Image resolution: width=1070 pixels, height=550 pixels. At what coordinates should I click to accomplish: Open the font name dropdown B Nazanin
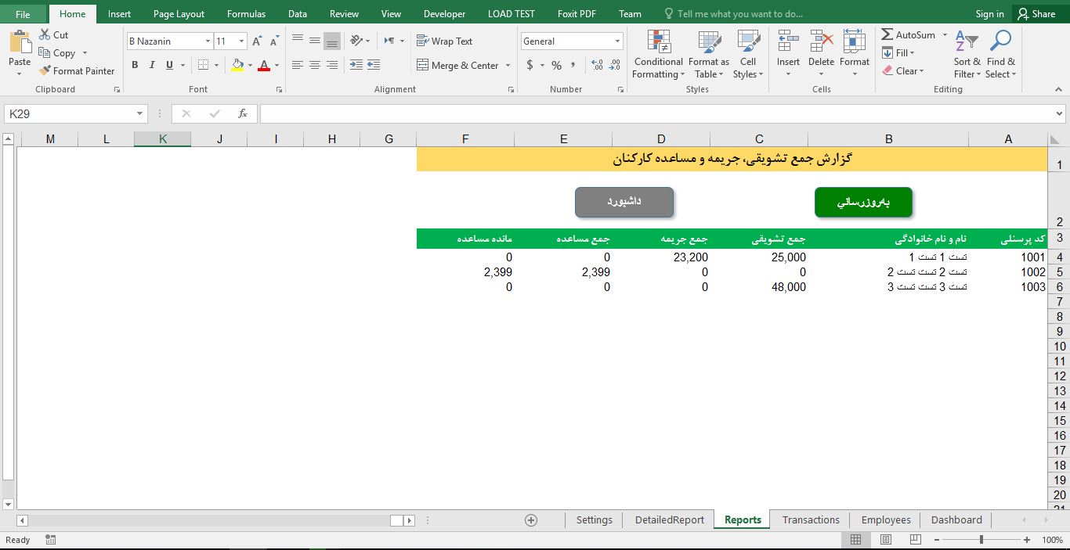(x=208, y=41)
